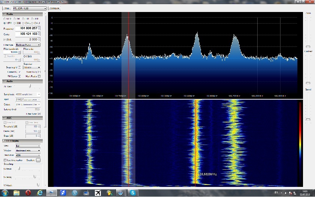Enable the Use time marker checkbox
The height and width of the screenshot is (197, 315).
pos(5,160)
